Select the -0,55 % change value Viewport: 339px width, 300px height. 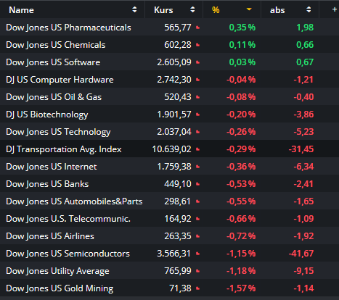(x=241, y=201)
